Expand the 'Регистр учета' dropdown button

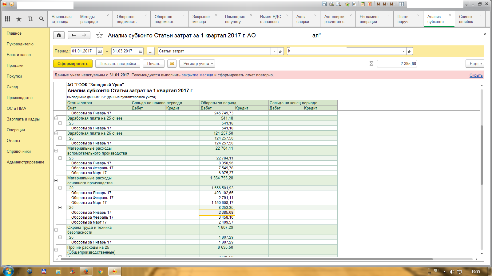pos(197,64)
